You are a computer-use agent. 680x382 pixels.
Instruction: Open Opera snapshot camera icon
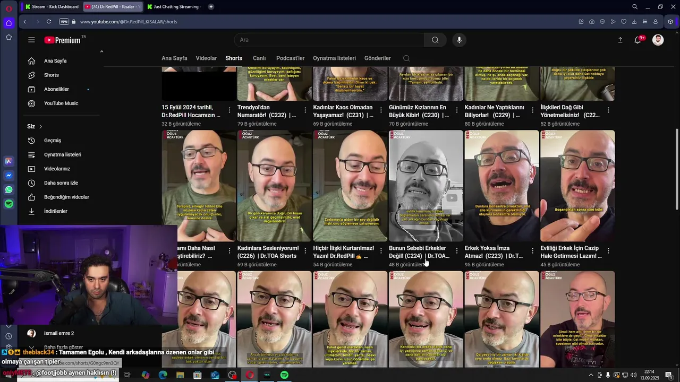click(x=592, y=22)
